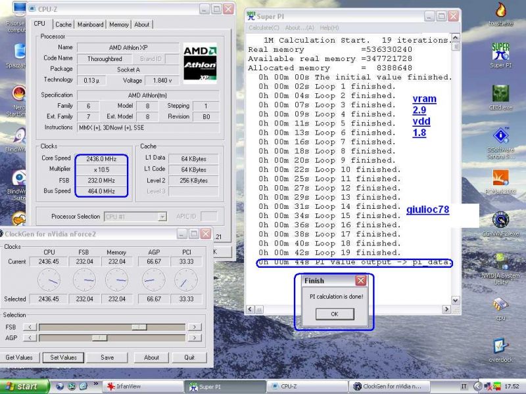Click Set Values in ClockGen

click(63, 357)
